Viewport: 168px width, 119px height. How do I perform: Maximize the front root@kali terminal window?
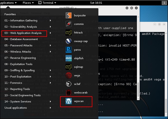[x=132, y=8]
